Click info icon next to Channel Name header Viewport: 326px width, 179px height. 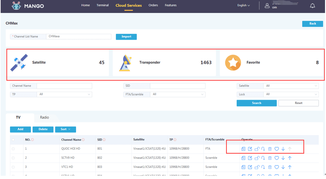(83, 140)
